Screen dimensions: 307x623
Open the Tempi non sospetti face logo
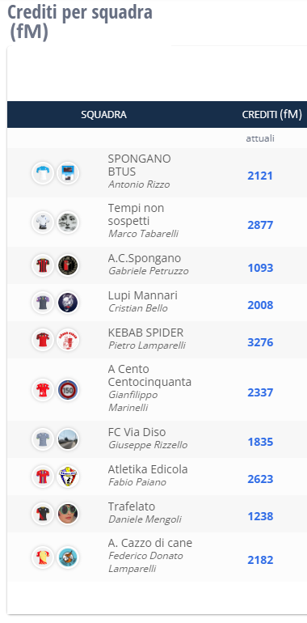tap(68, 222)
